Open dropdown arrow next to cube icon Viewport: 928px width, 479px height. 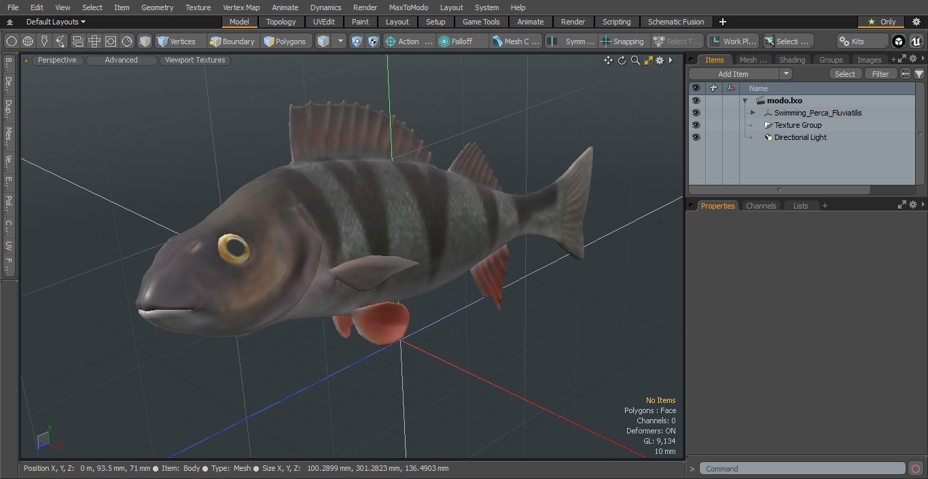(x=341, y=41)
